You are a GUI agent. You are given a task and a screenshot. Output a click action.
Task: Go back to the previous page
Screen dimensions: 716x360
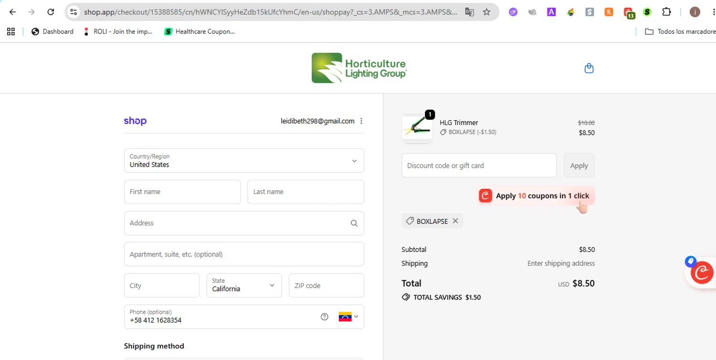point(12,12)
